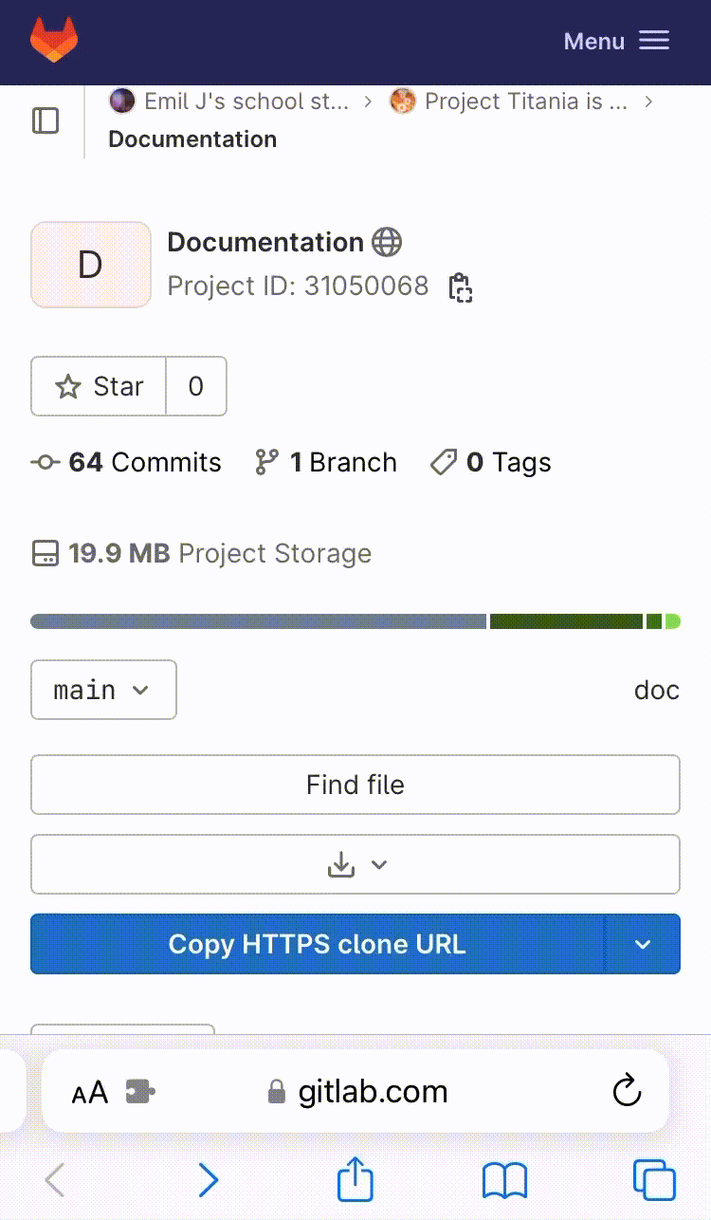Open the download source code dropdown
The image size is (711, 1220).
point(355,864)
